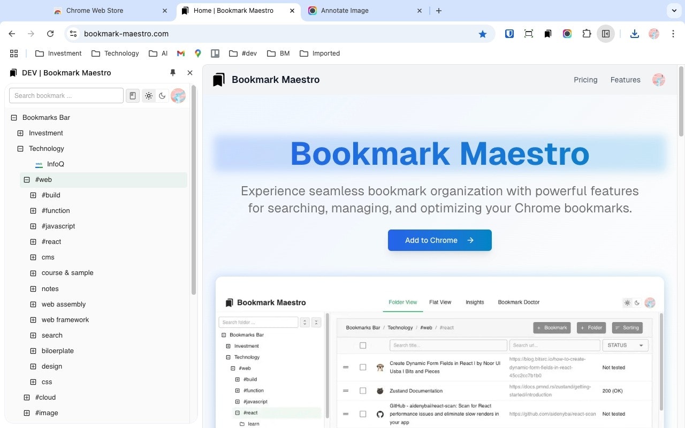The height and width of the screenshot is (428, 685).
Task: Enable dark mode with the moon toggle
Action: pyautogui.click(x=163, y=95)
